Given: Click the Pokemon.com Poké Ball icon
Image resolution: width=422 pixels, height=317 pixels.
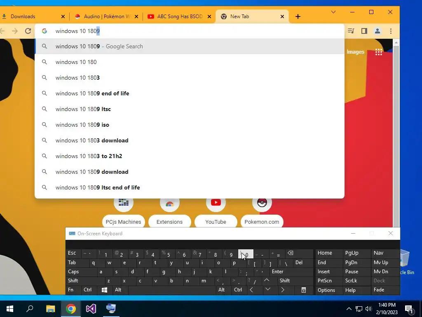Looking at the screenshot, I should click(262, 202).
